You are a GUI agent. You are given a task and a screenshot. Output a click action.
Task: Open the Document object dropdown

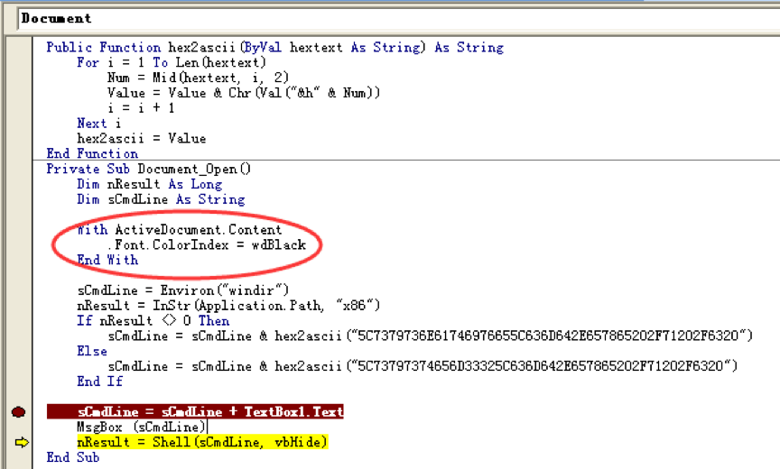(398, 19)
